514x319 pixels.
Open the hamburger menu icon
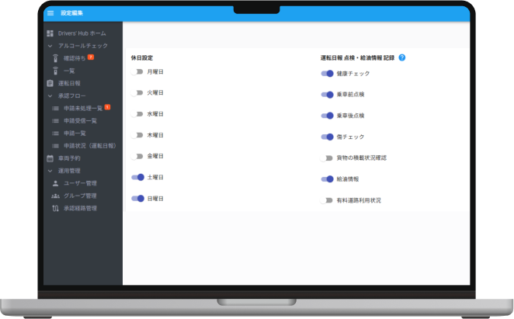coord(50,13)
